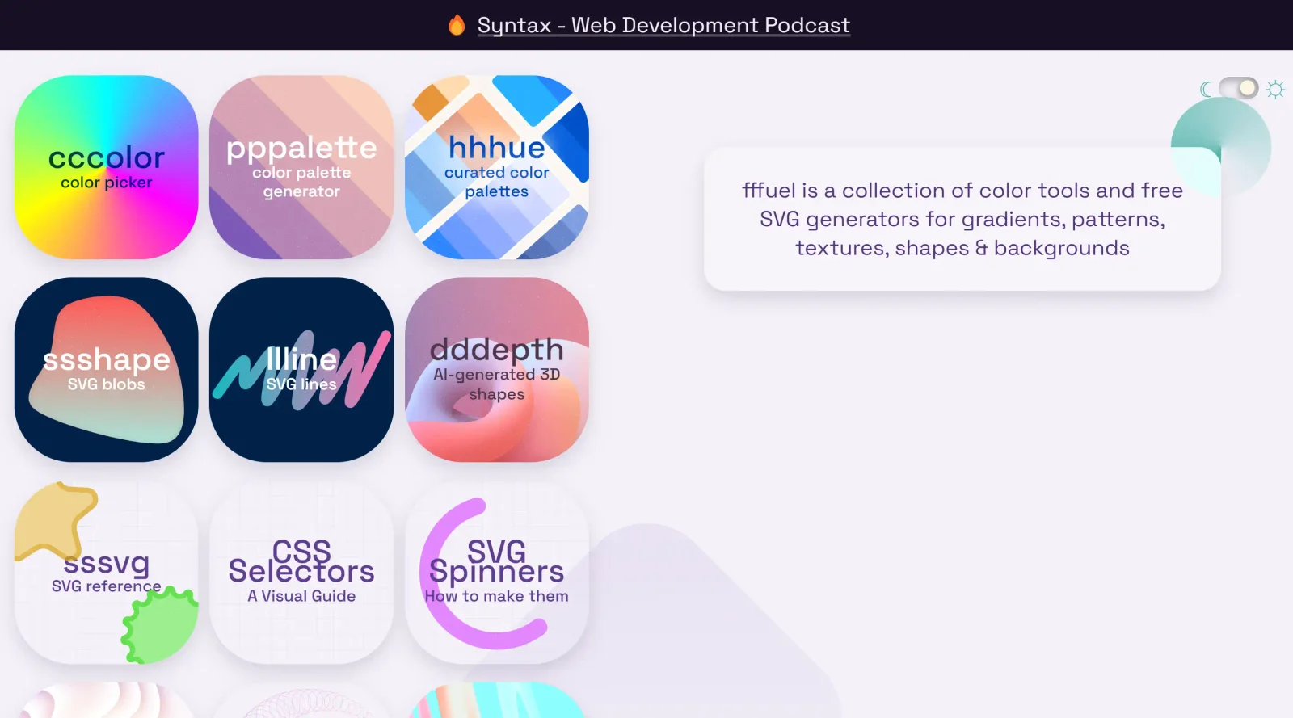1293x718 pixels.
Task: Open the ssshape SVG blobs tile
Action: 106,370
